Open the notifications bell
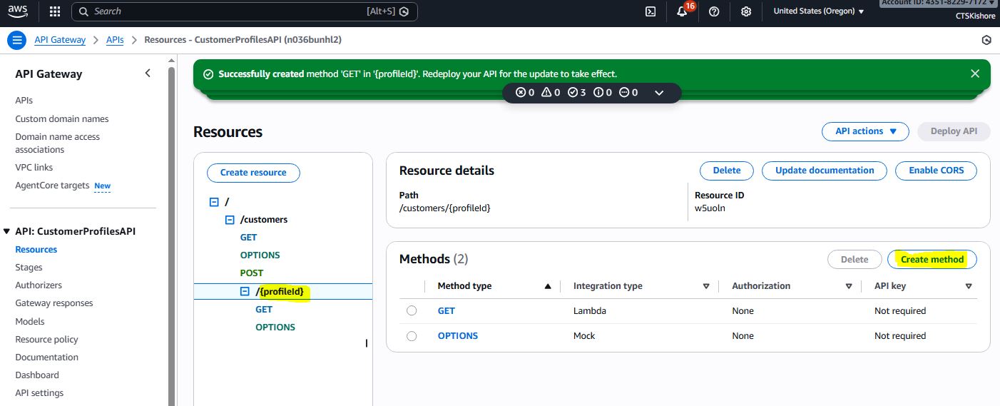1000x406 pixels. point(682,11)
